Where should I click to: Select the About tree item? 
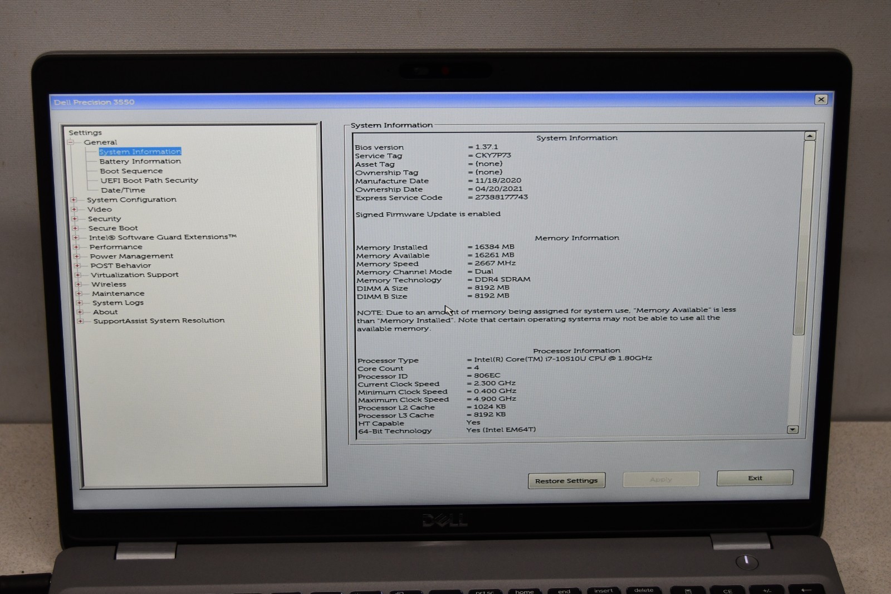[x=105, y=312]
